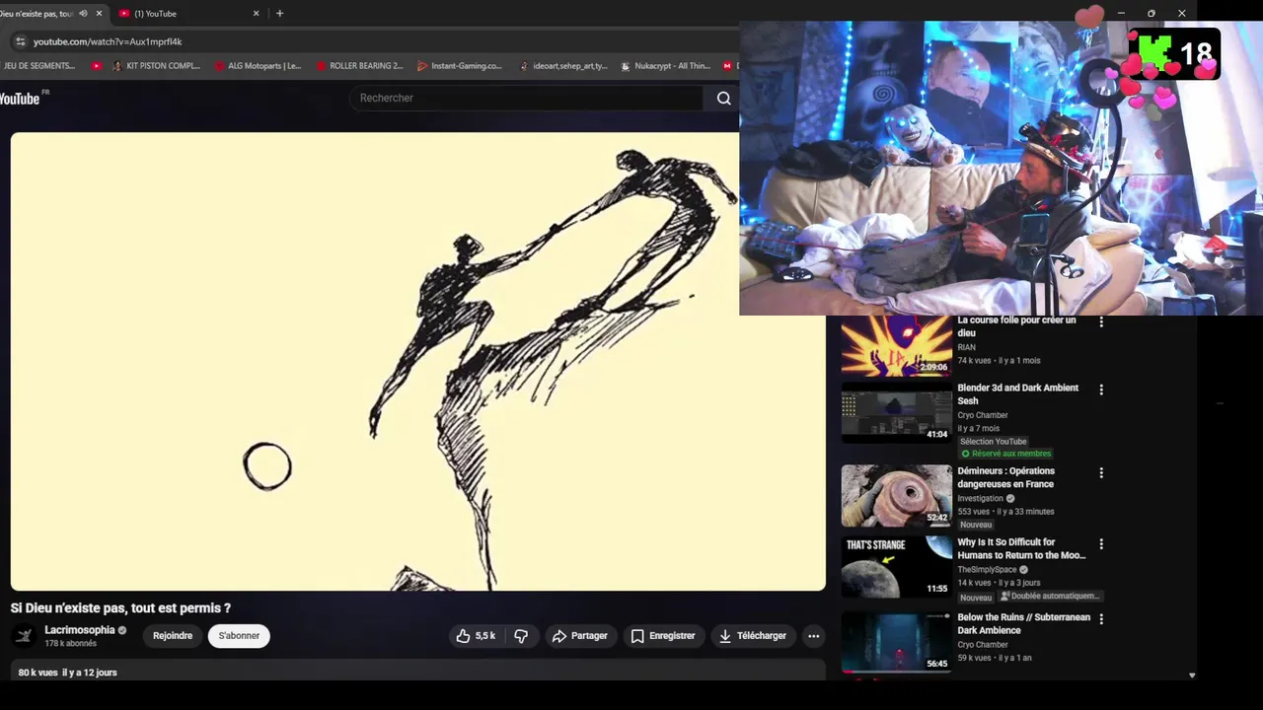Click the video player to pause playback
The height and width of the screenshot is (710, 1263).
417,361
